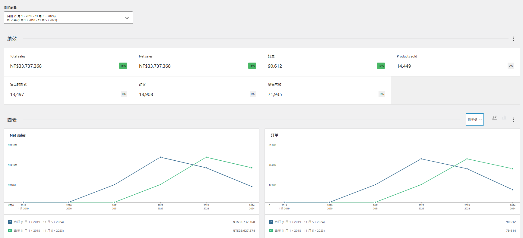
Task: Open the 依年份 interval dropdown
Action: (x=474, y=119)
